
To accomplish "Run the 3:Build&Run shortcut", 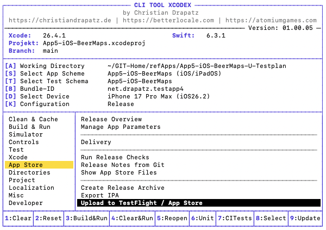I will [x=86, y=218].
